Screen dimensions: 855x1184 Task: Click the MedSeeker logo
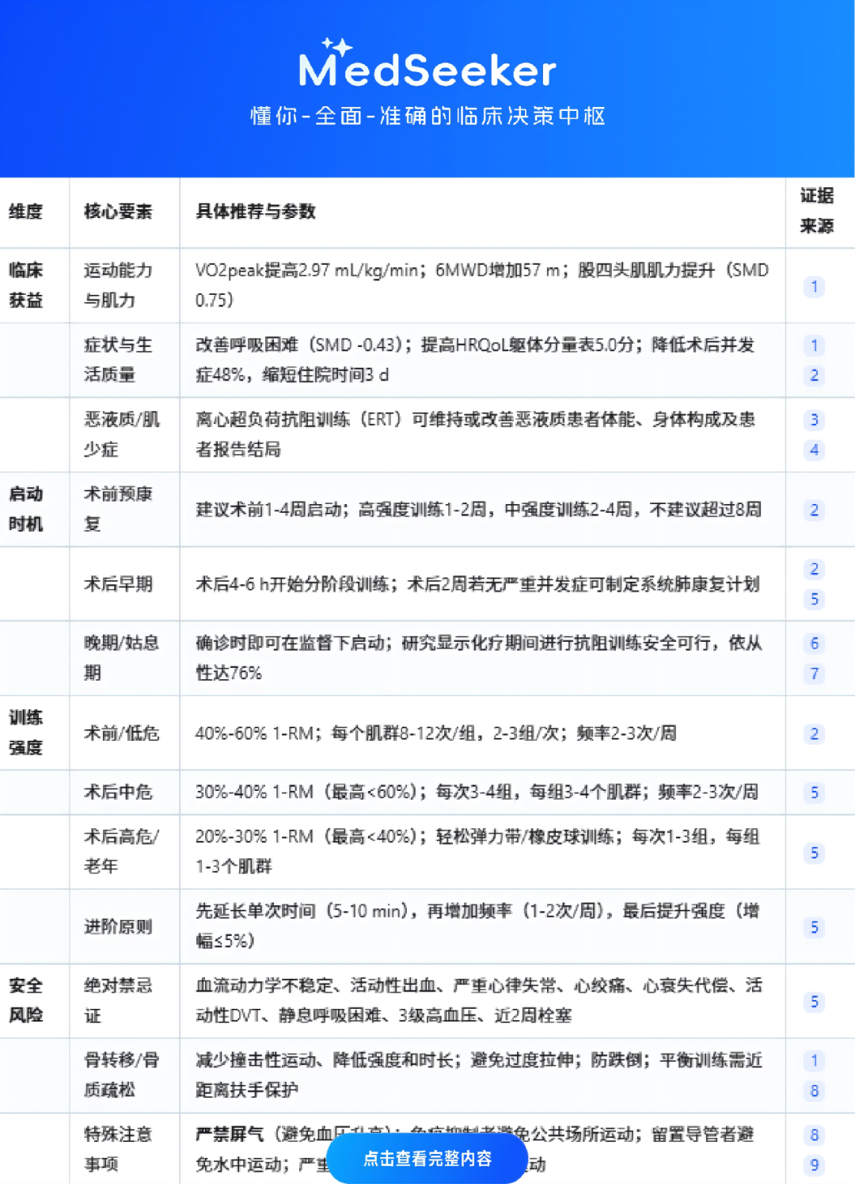pos(427,63)
